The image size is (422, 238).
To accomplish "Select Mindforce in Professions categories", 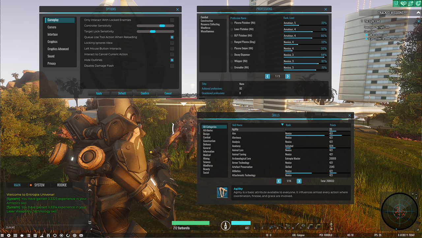I will [205, 28].
